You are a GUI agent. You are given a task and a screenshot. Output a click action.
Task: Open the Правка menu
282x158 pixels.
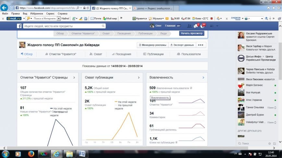click(x=15, y=14)
